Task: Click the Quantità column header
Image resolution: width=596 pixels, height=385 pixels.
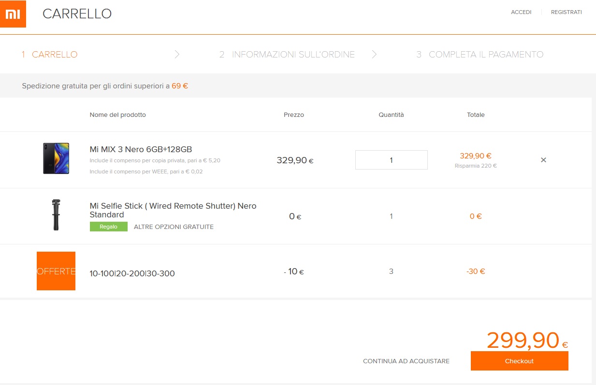Action: [391, 115]
